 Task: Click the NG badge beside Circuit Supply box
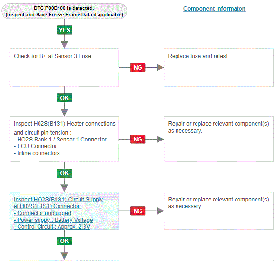pyautogui.click(x=138, y=211)
